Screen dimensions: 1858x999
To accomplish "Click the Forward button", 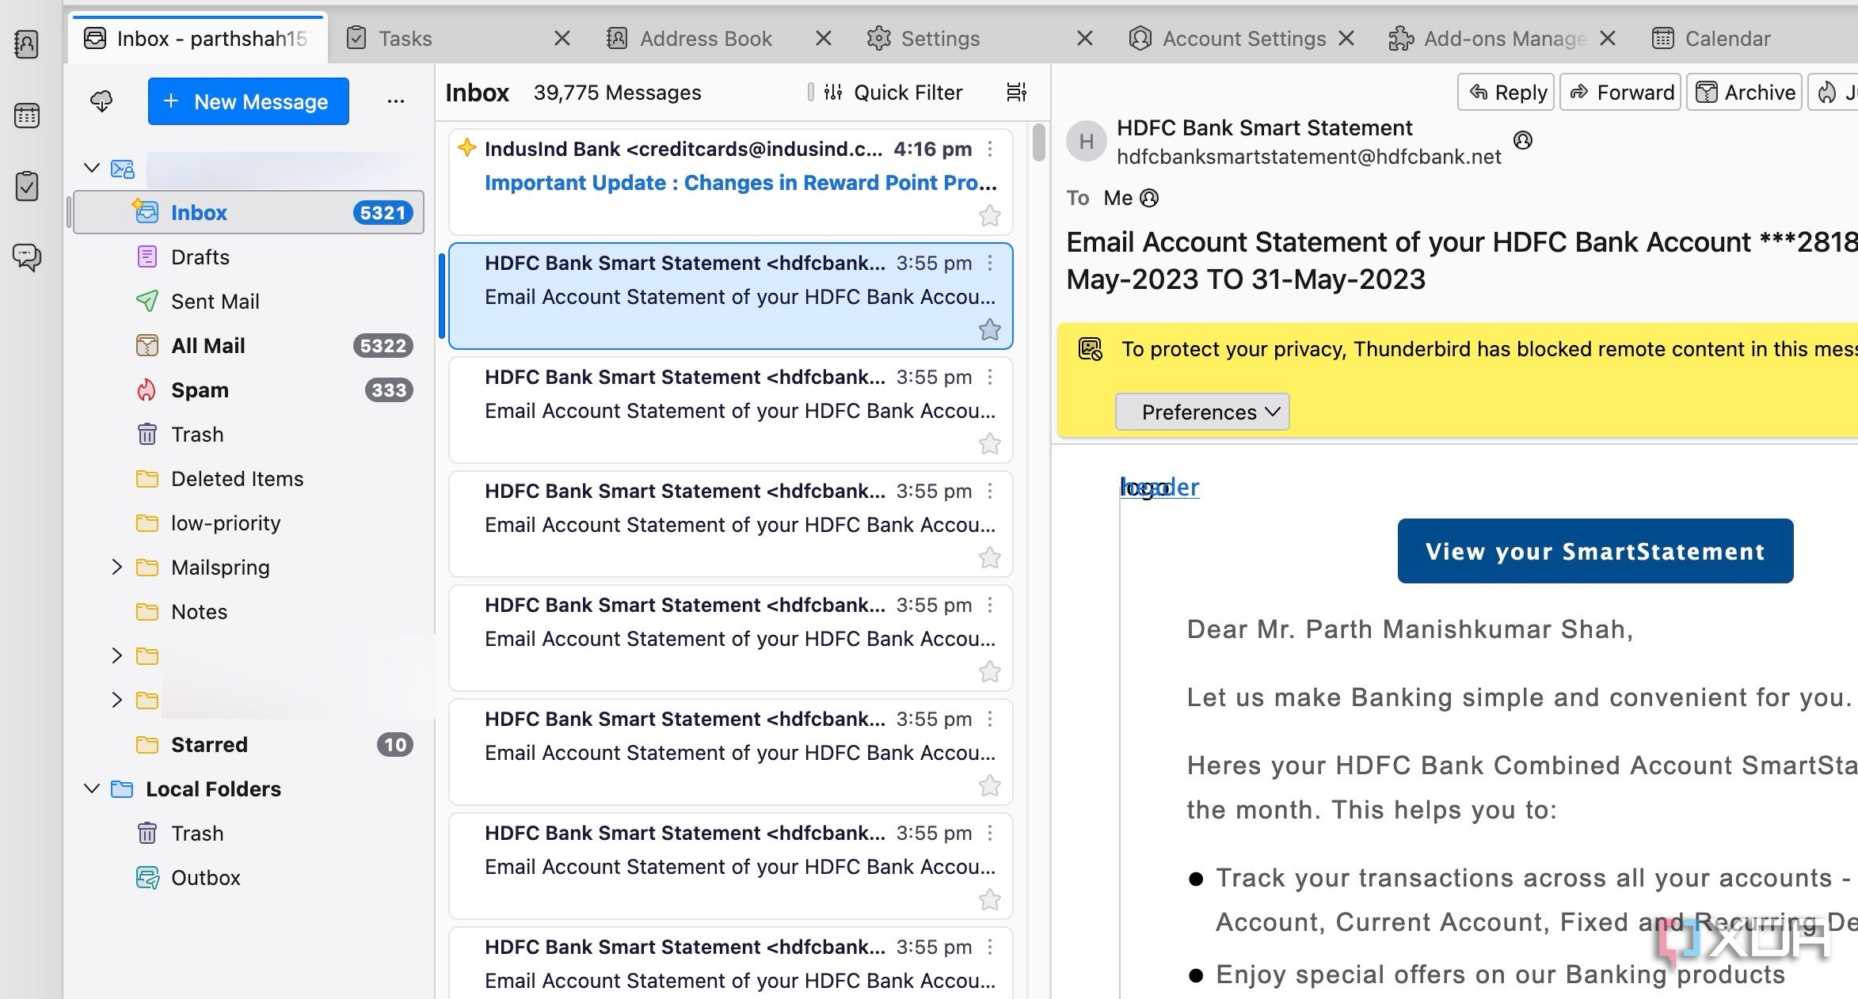I will 1620,93.
